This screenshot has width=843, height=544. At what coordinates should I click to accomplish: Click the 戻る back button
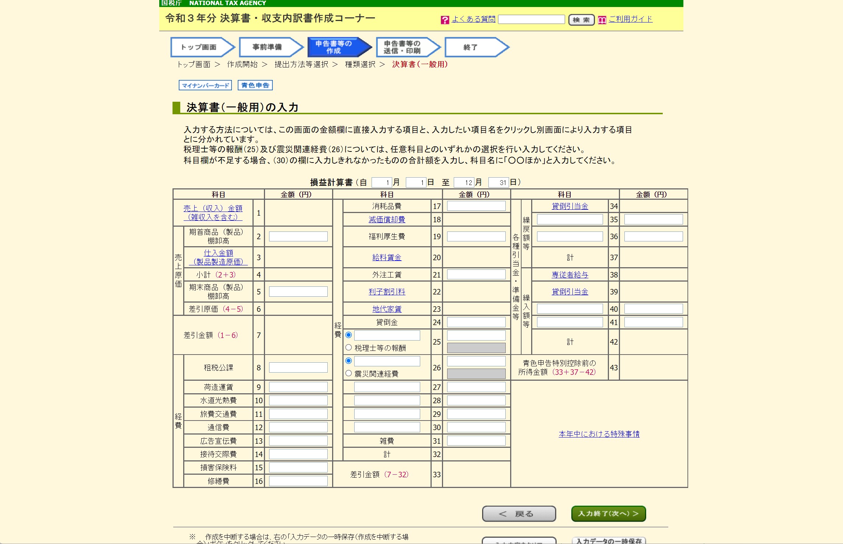pos(519,514)
